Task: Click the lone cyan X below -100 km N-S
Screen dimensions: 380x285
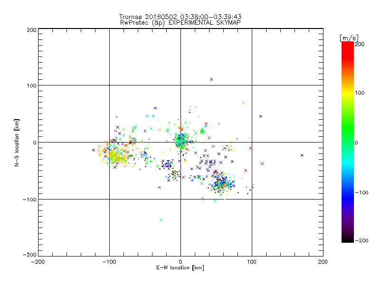Action: click(x=161, y=220)
